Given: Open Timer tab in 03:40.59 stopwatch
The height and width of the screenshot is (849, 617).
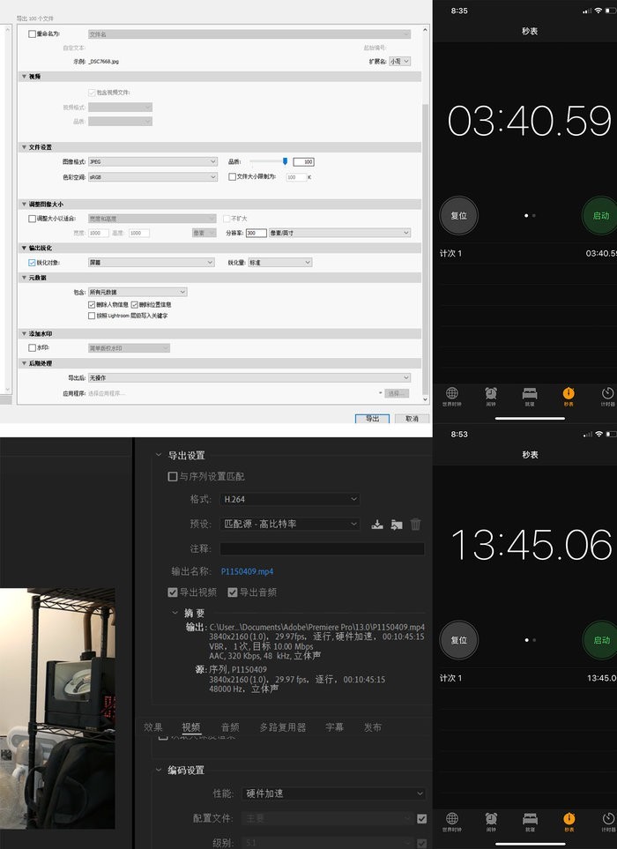Looking at the screenshot, I should (607, 396).
